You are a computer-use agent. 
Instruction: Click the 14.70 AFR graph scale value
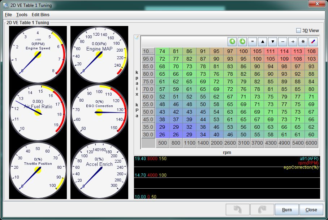pos(140,175)
